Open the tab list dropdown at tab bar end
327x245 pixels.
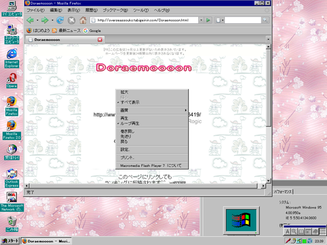268,39
